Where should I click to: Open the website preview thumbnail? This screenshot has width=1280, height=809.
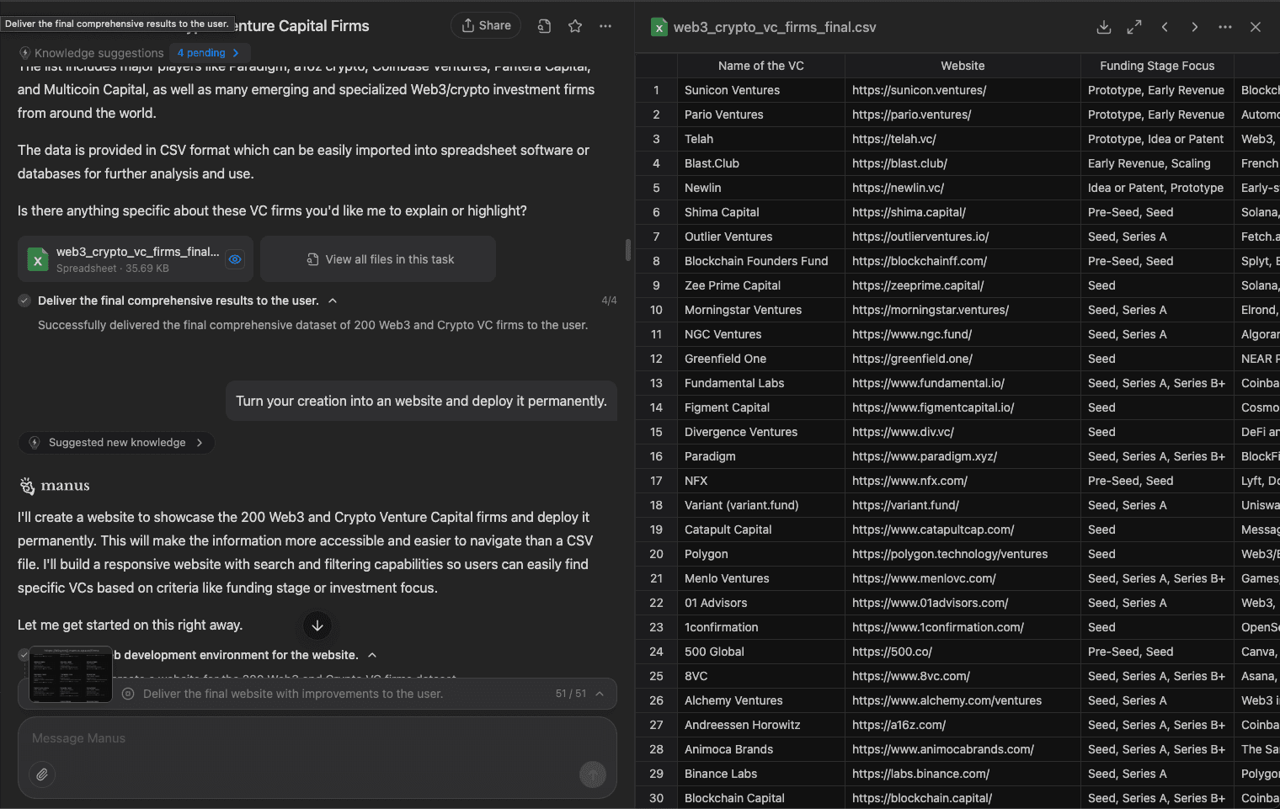pos(71,674)
